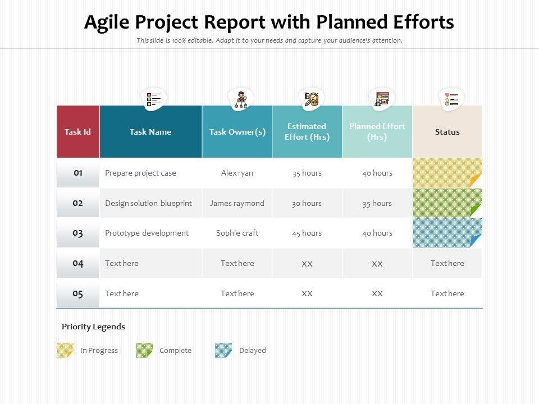This screenshot has height=404, width=539.
Task: Click the magnifier icon above Estimated Effort
Action: [311, 99]
